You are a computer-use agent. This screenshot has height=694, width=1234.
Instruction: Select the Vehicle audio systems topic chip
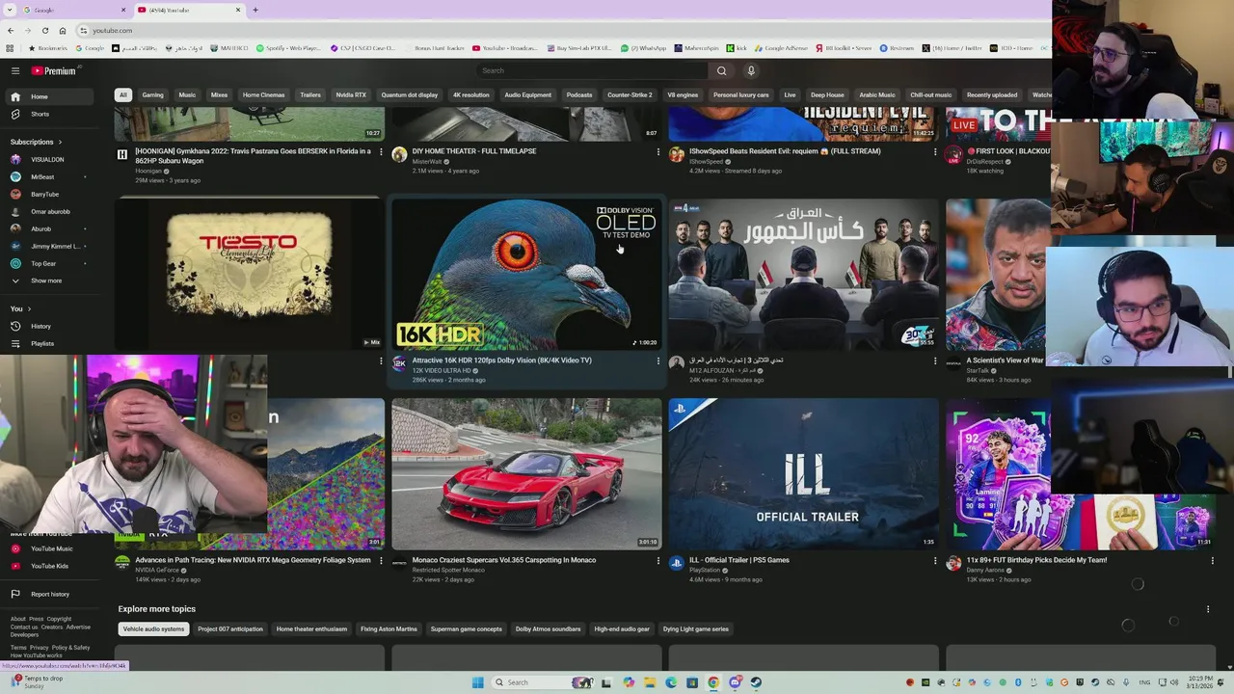153,628
